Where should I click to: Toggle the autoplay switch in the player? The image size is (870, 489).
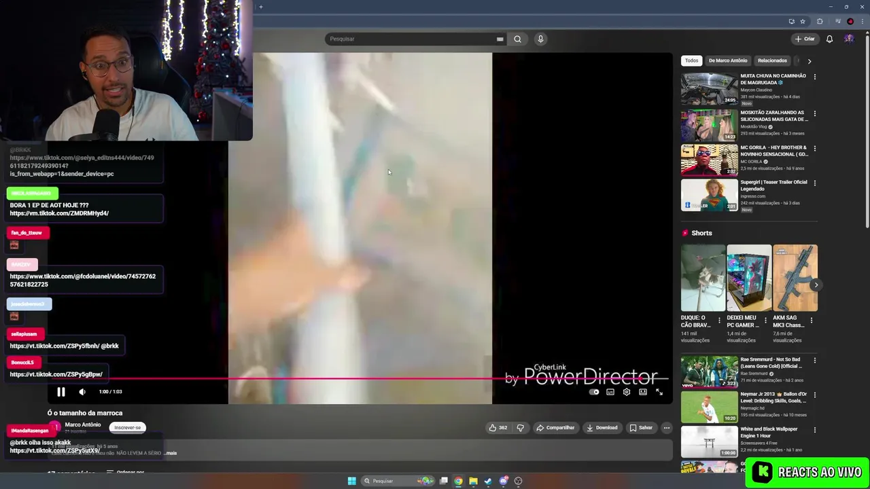point(594,392)
